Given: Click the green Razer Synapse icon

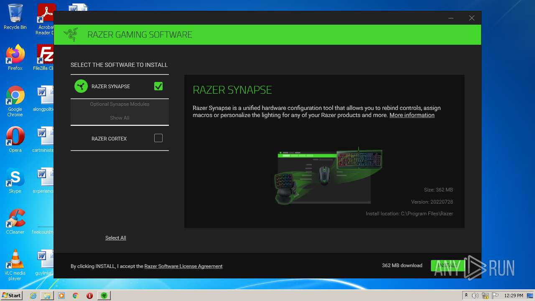Looking at the screenshot, I should 81,86.
